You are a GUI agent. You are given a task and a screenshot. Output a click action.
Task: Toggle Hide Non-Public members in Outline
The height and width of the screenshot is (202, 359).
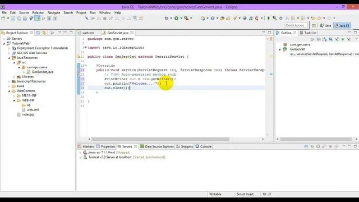343,39
